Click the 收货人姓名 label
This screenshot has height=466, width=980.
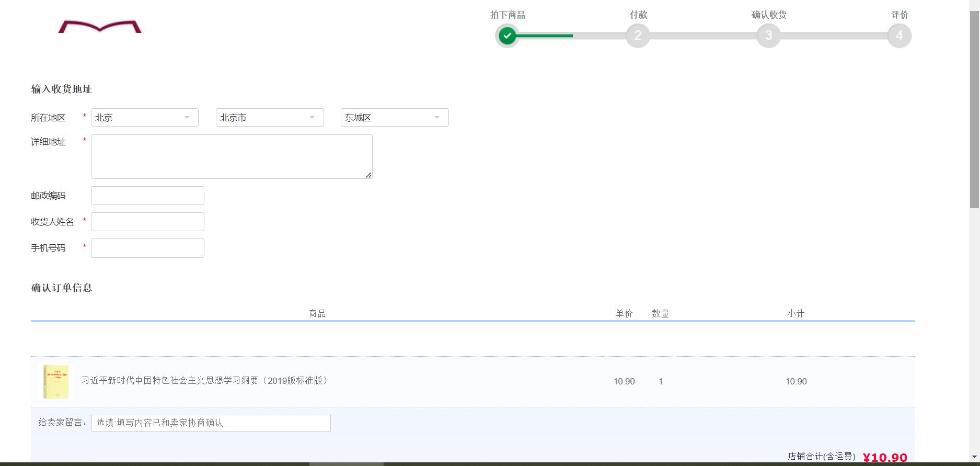[52, 222]
